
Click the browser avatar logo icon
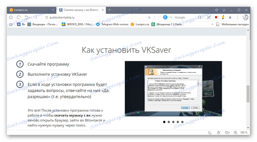click(245, 17)
